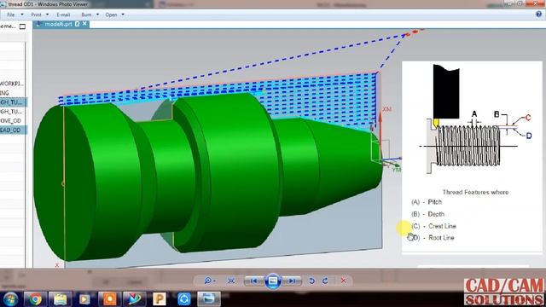This screenshot has height=307, width=546.
Task: Expand the File dropdown arrow
Action: coord(22,14)
